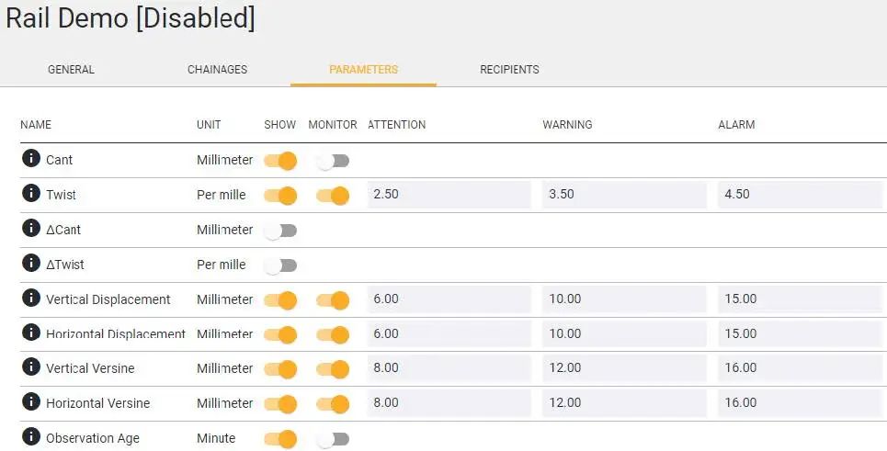This screenshot has width=887, height=451.
Task: Click Horizontal Displacement info icon
Action: pyautogui.click(x=31, y=333)
